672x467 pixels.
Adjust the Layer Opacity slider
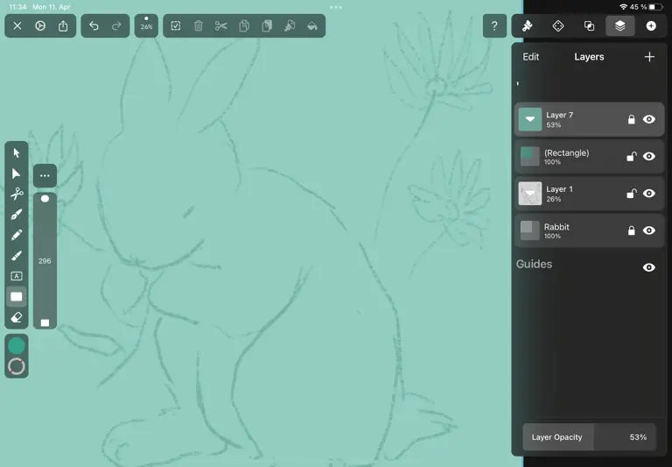[589, 437]
